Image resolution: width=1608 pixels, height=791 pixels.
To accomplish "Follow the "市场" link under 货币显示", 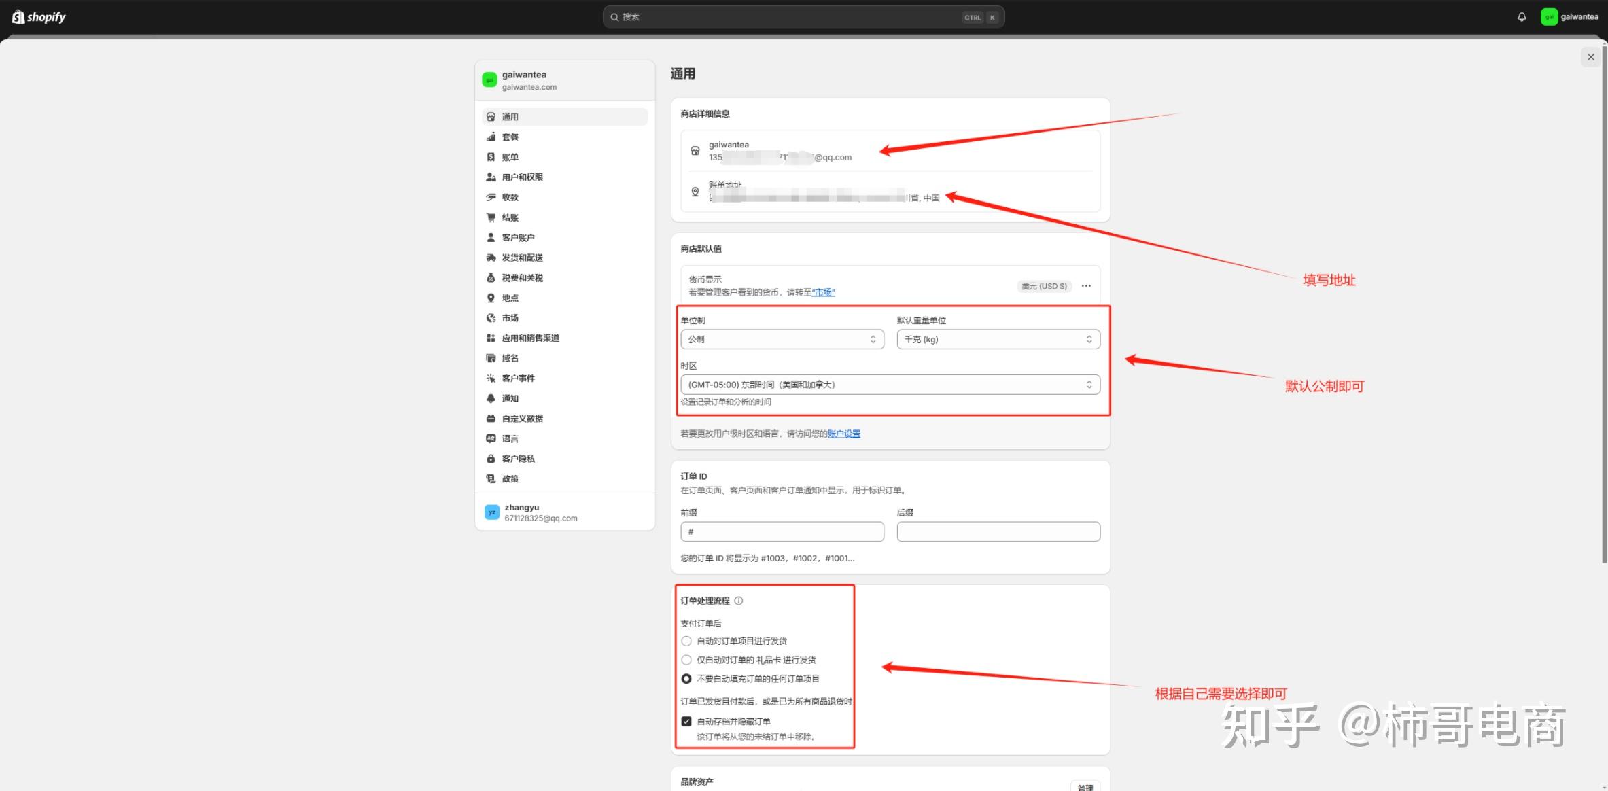I will click(823, 292).
